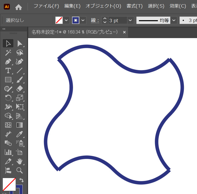
Task: Click the fill swatch in control bar
Action: point(59,20)
